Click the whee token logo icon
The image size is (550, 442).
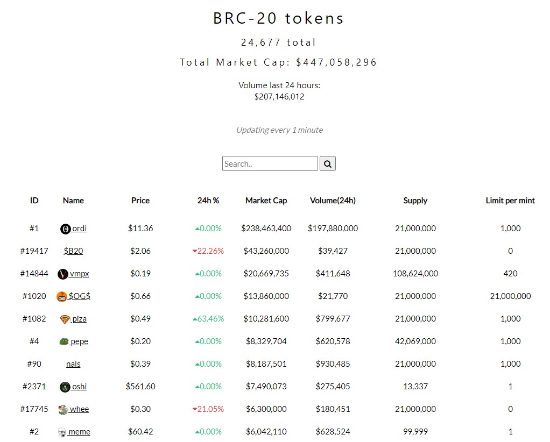(x=62, y=410)
